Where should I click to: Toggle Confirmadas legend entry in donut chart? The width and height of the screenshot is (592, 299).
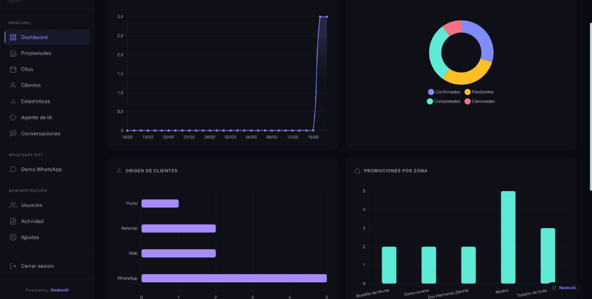[444, 92]
